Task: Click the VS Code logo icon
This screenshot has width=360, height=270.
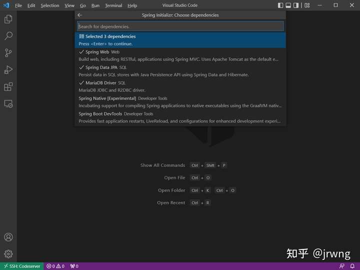Action: click(x=6, y=5)
